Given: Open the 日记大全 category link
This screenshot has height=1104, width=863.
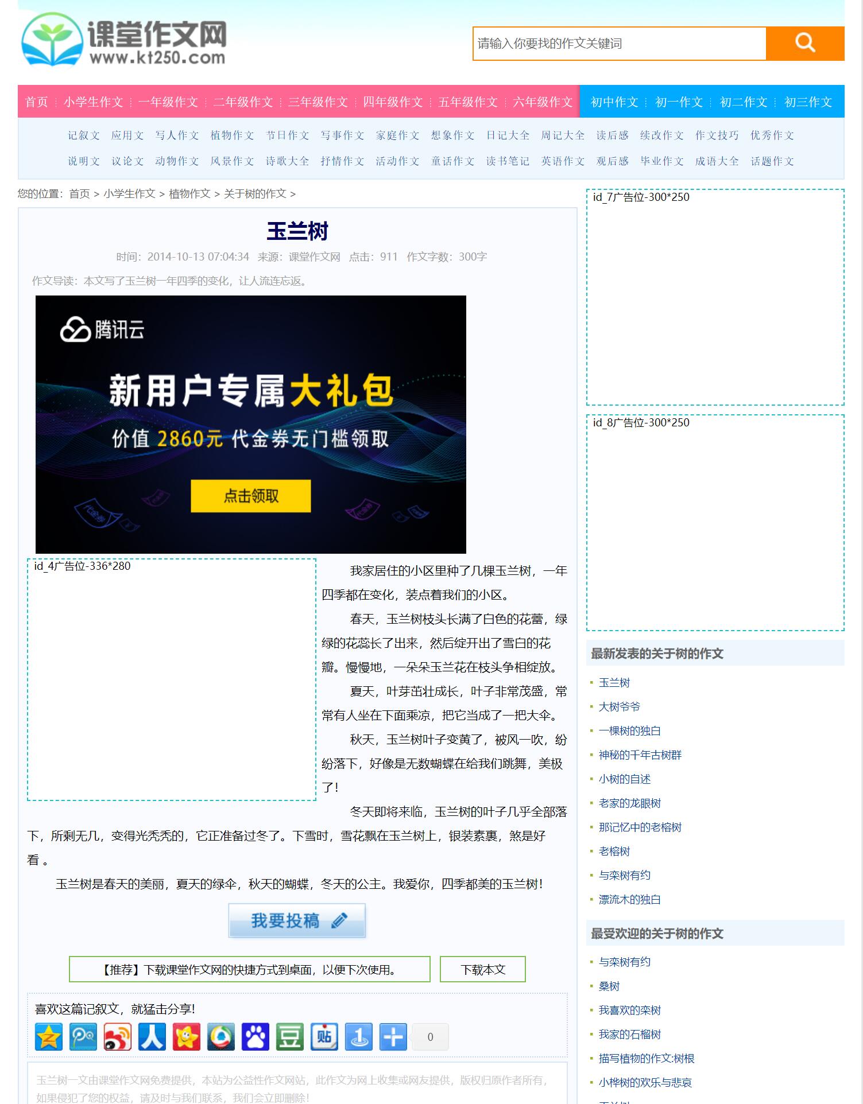Looking at the screenshot, I should pyautogui.click(x=508, y=135).
